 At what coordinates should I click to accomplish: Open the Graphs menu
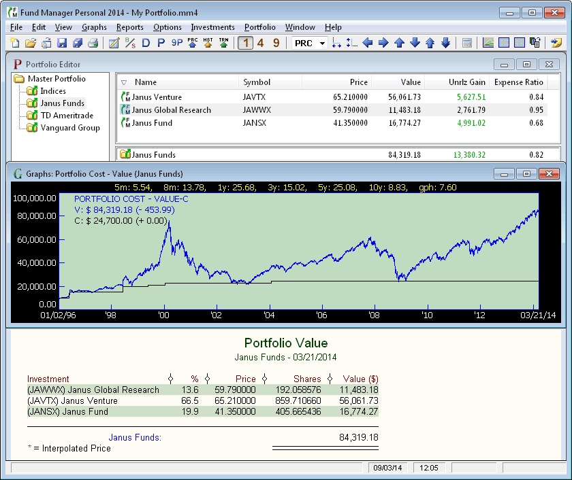[94, 27]
